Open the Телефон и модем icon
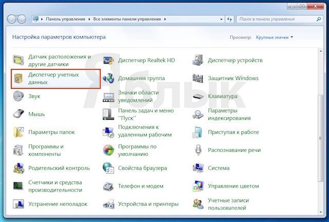The width and height of the screenshot is (329, 222). click(x=108, y=186)
